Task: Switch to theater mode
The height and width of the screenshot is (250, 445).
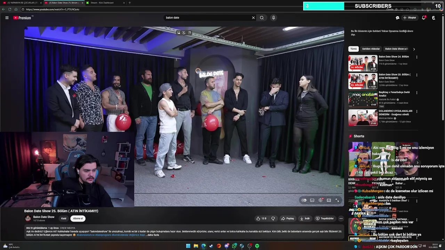Action: (x=329, y=200)
